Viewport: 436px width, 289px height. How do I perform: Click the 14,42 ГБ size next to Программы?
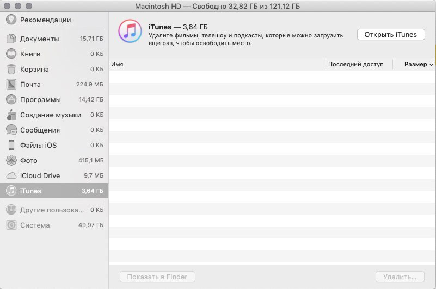click(91, 99)
